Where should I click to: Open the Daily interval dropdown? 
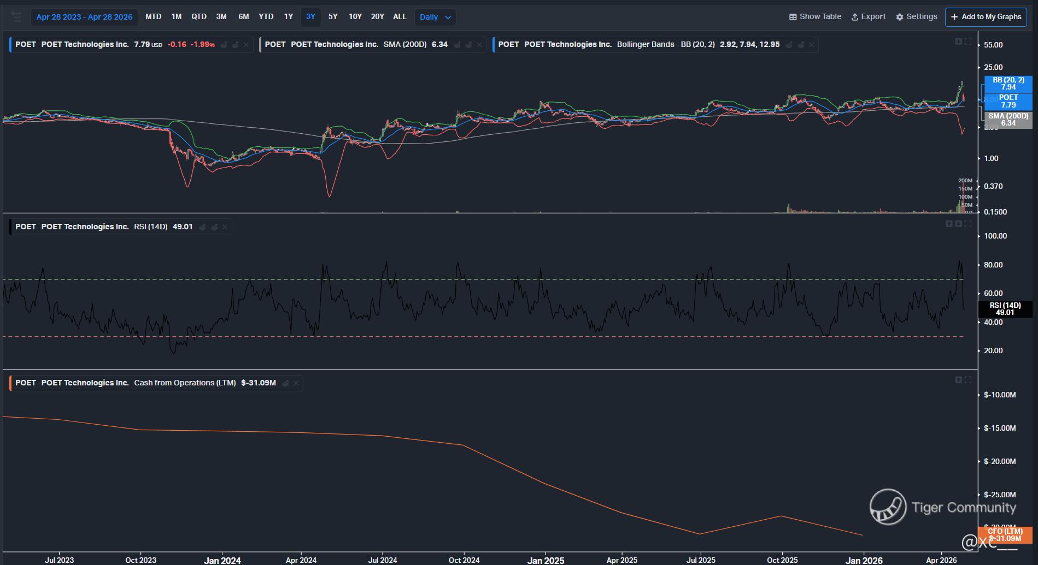pos(435,17)
